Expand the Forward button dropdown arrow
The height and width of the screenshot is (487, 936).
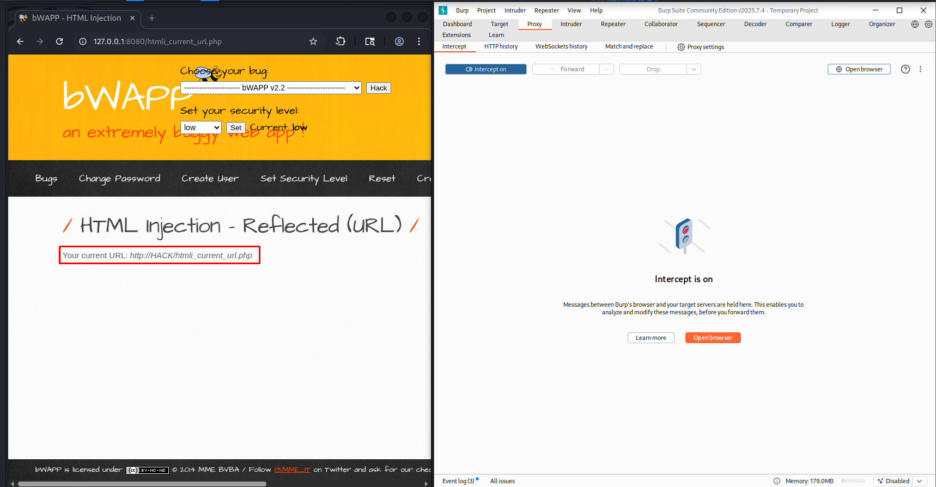tap(606, 69)
